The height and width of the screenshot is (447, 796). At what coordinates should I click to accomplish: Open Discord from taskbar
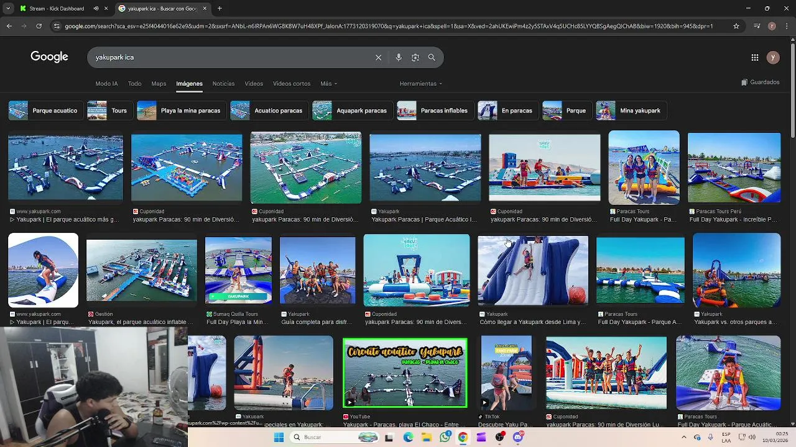pyautogui.click(x=518, y=437)
